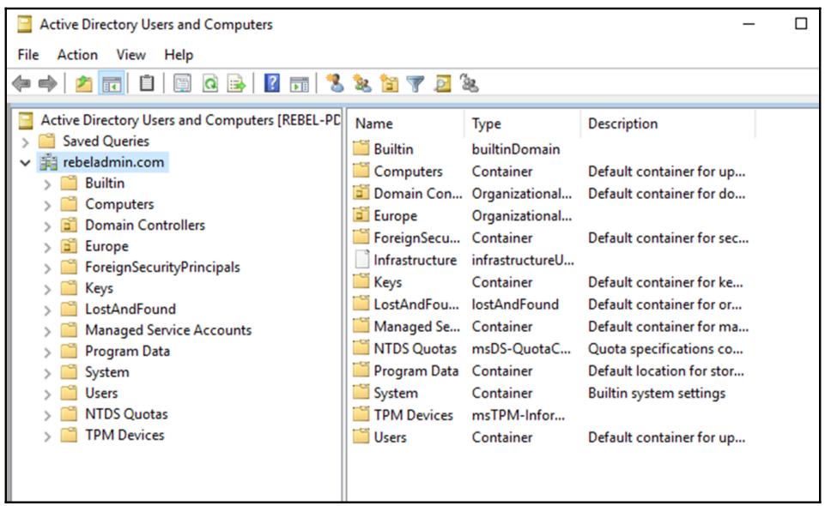
Task: Expand the Europe organizational unit in tree
Action: pyautogui.click(x=47, y=247)
